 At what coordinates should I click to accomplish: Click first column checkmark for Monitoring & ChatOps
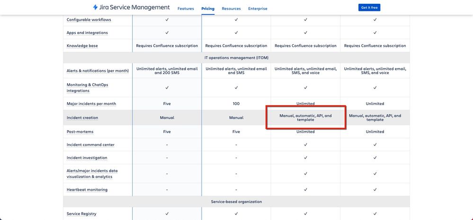(x=167, y=88)
